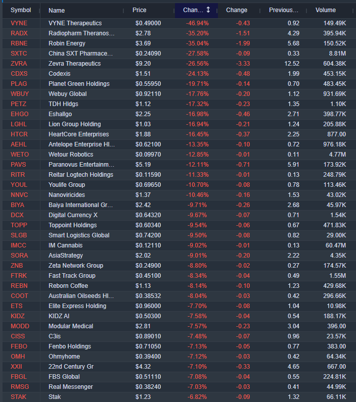Open the XXII ticker symbol
Image resolution: width=356 pixels, height=402 pixels.
(x=16, y=367)
